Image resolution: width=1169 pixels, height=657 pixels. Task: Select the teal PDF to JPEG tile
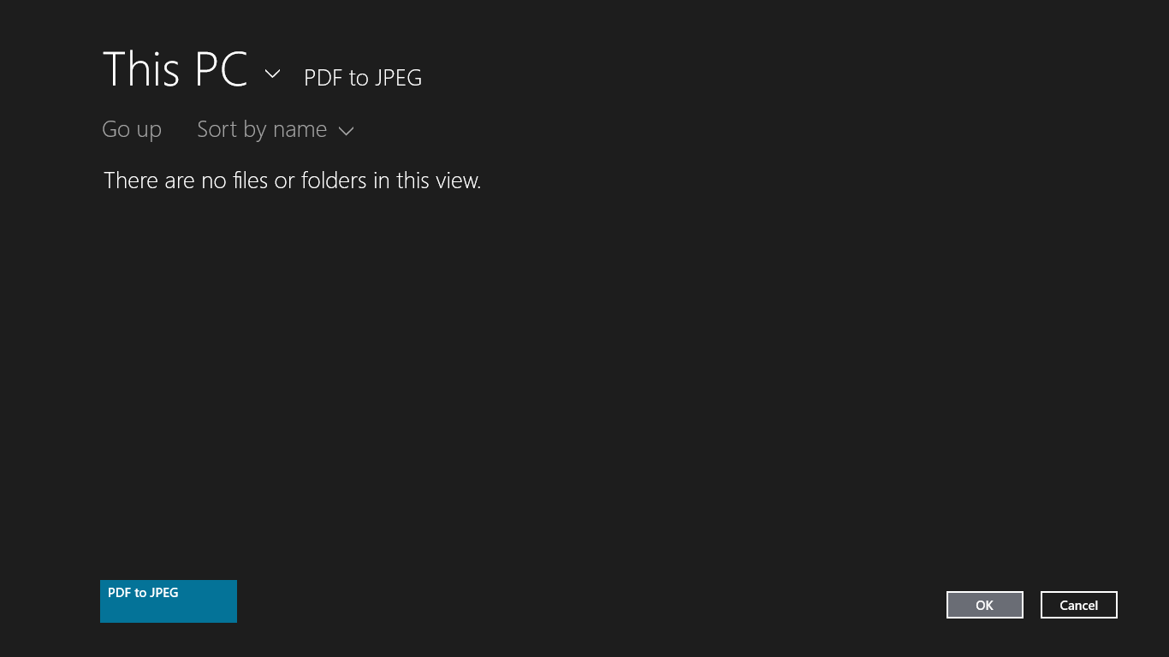tap(169, 601)
